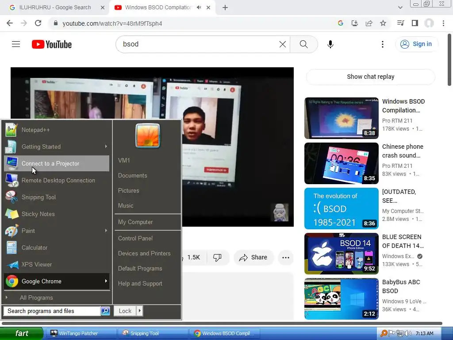Open Pictures folder link

(x=129, y=190)
